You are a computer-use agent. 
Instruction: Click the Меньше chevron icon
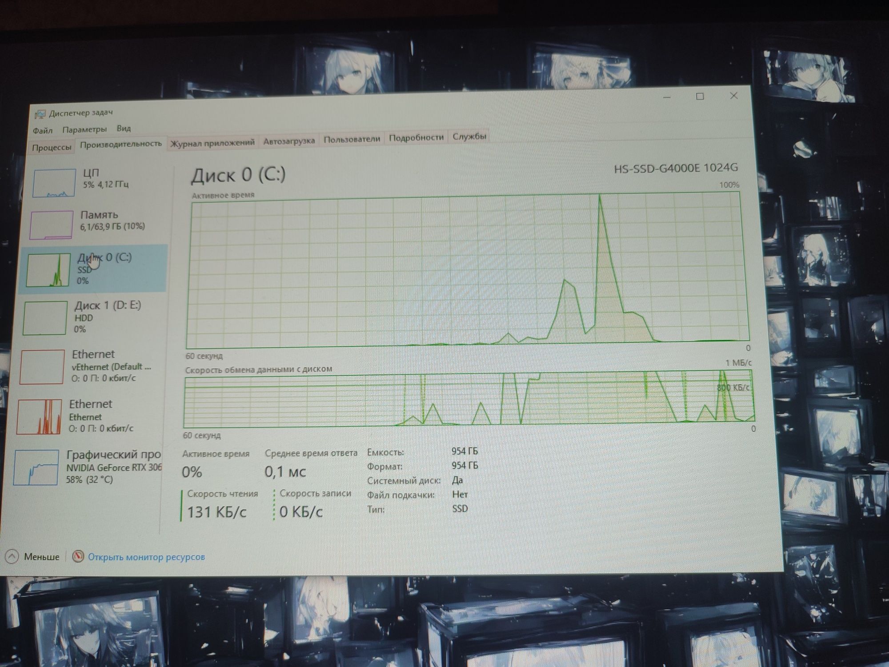pyautogui.click(x=11, y=556)
